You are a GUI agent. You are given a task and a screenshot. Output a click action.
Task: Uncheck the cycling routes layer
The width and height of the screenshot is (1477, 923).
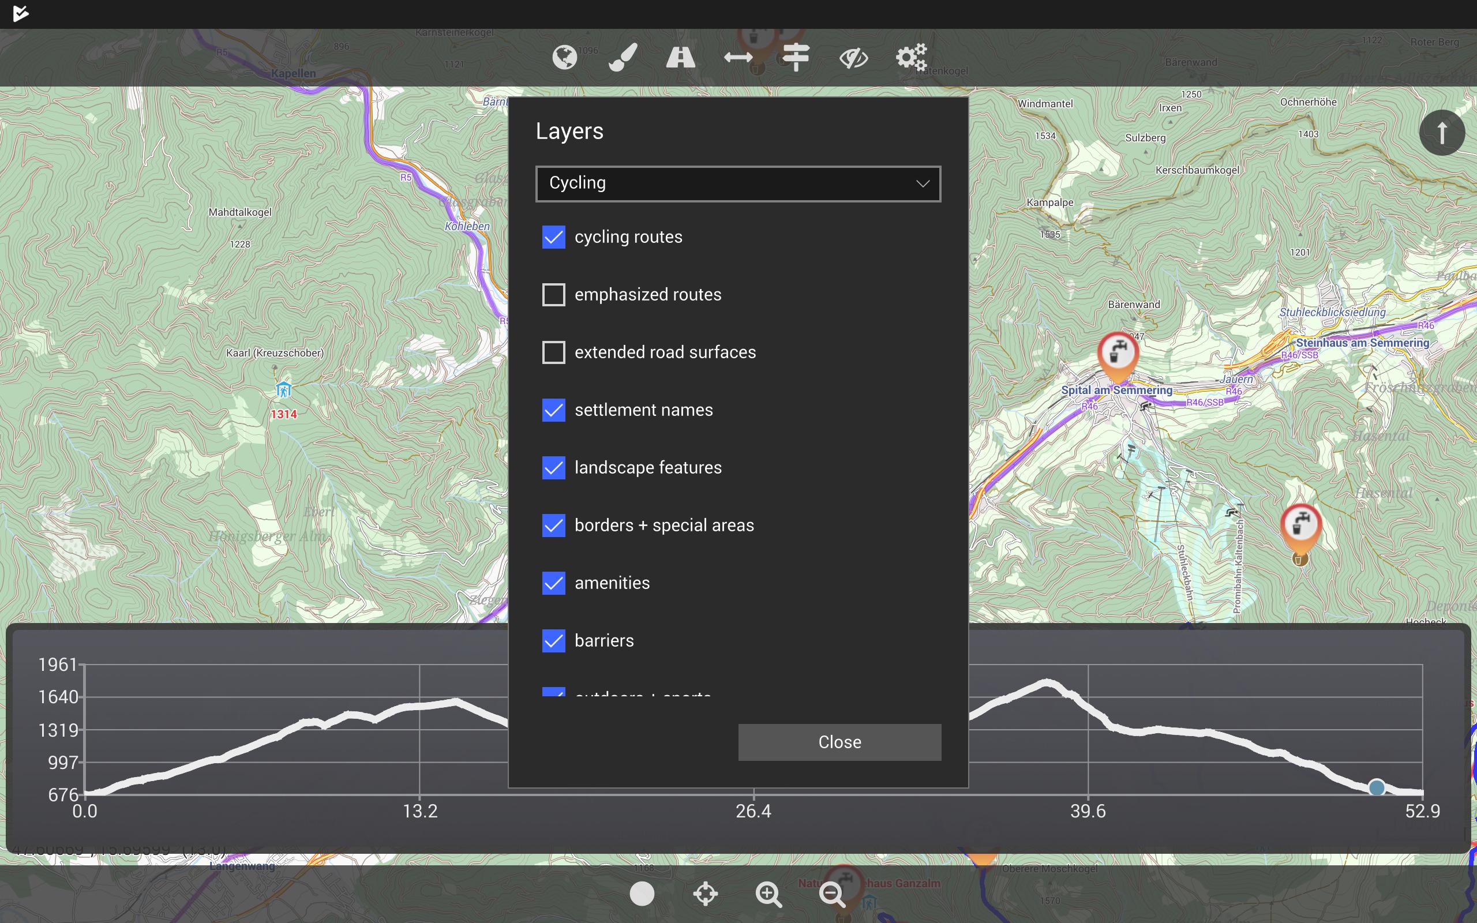point(553,237)
